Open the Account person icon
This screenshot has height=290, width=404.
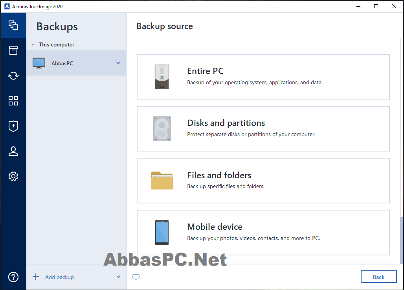click(13, 151)
